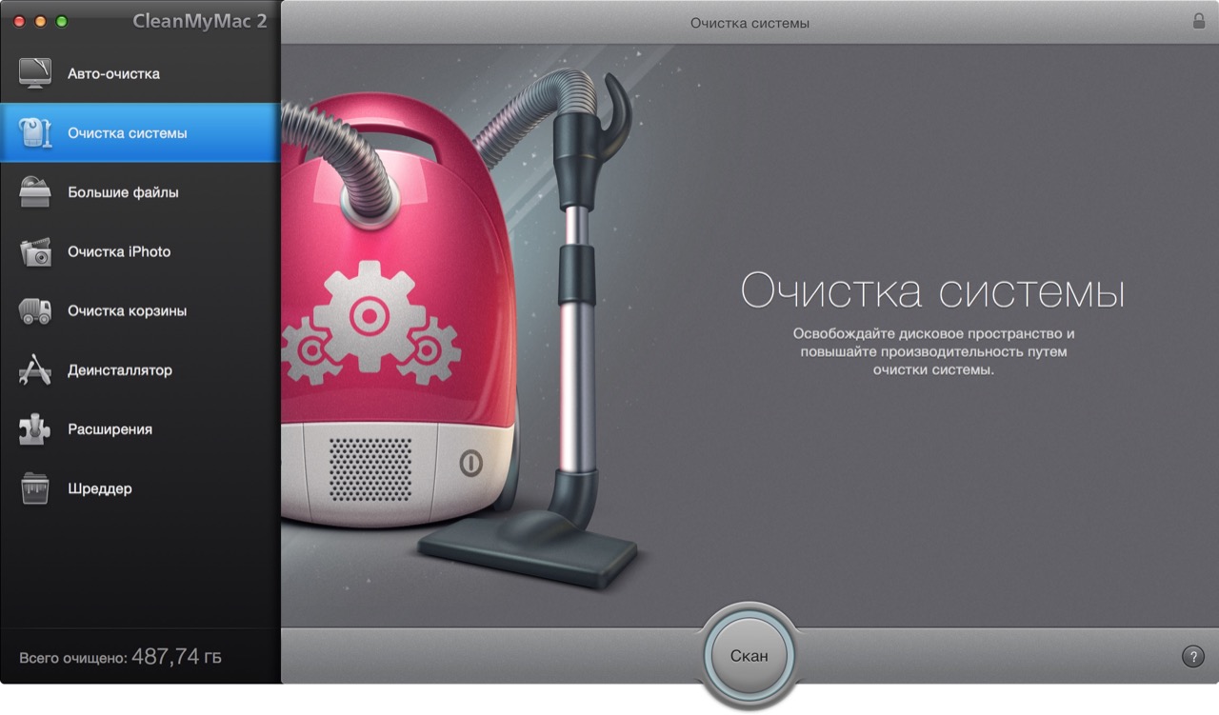1219x715 pixels.
Task: Click the Всего очищено 487,74 ГБ counter
Action: click(x=120, y=657)
